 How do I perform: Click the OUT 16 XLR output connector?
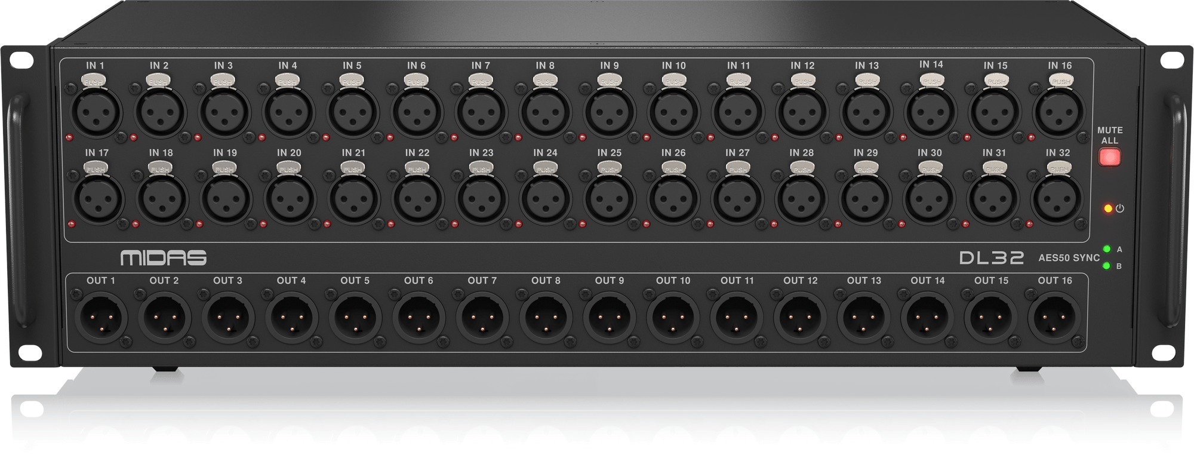1055,317
